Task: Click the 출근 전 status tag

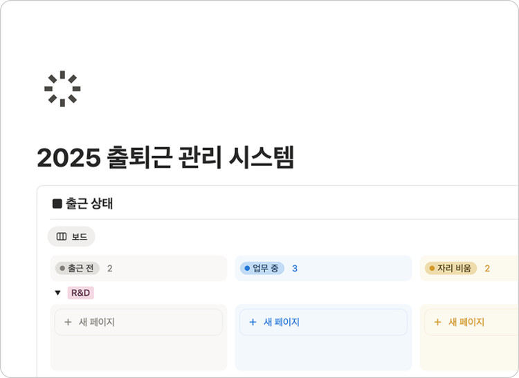Action: (x=78, y=268)
